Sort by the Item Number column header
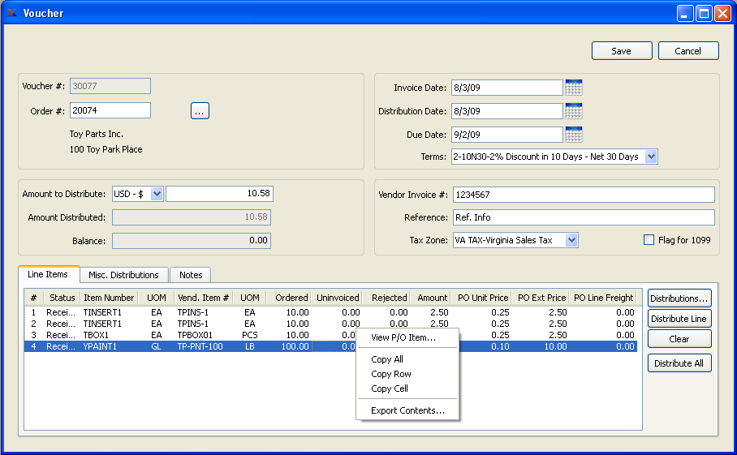 point(109,298)
